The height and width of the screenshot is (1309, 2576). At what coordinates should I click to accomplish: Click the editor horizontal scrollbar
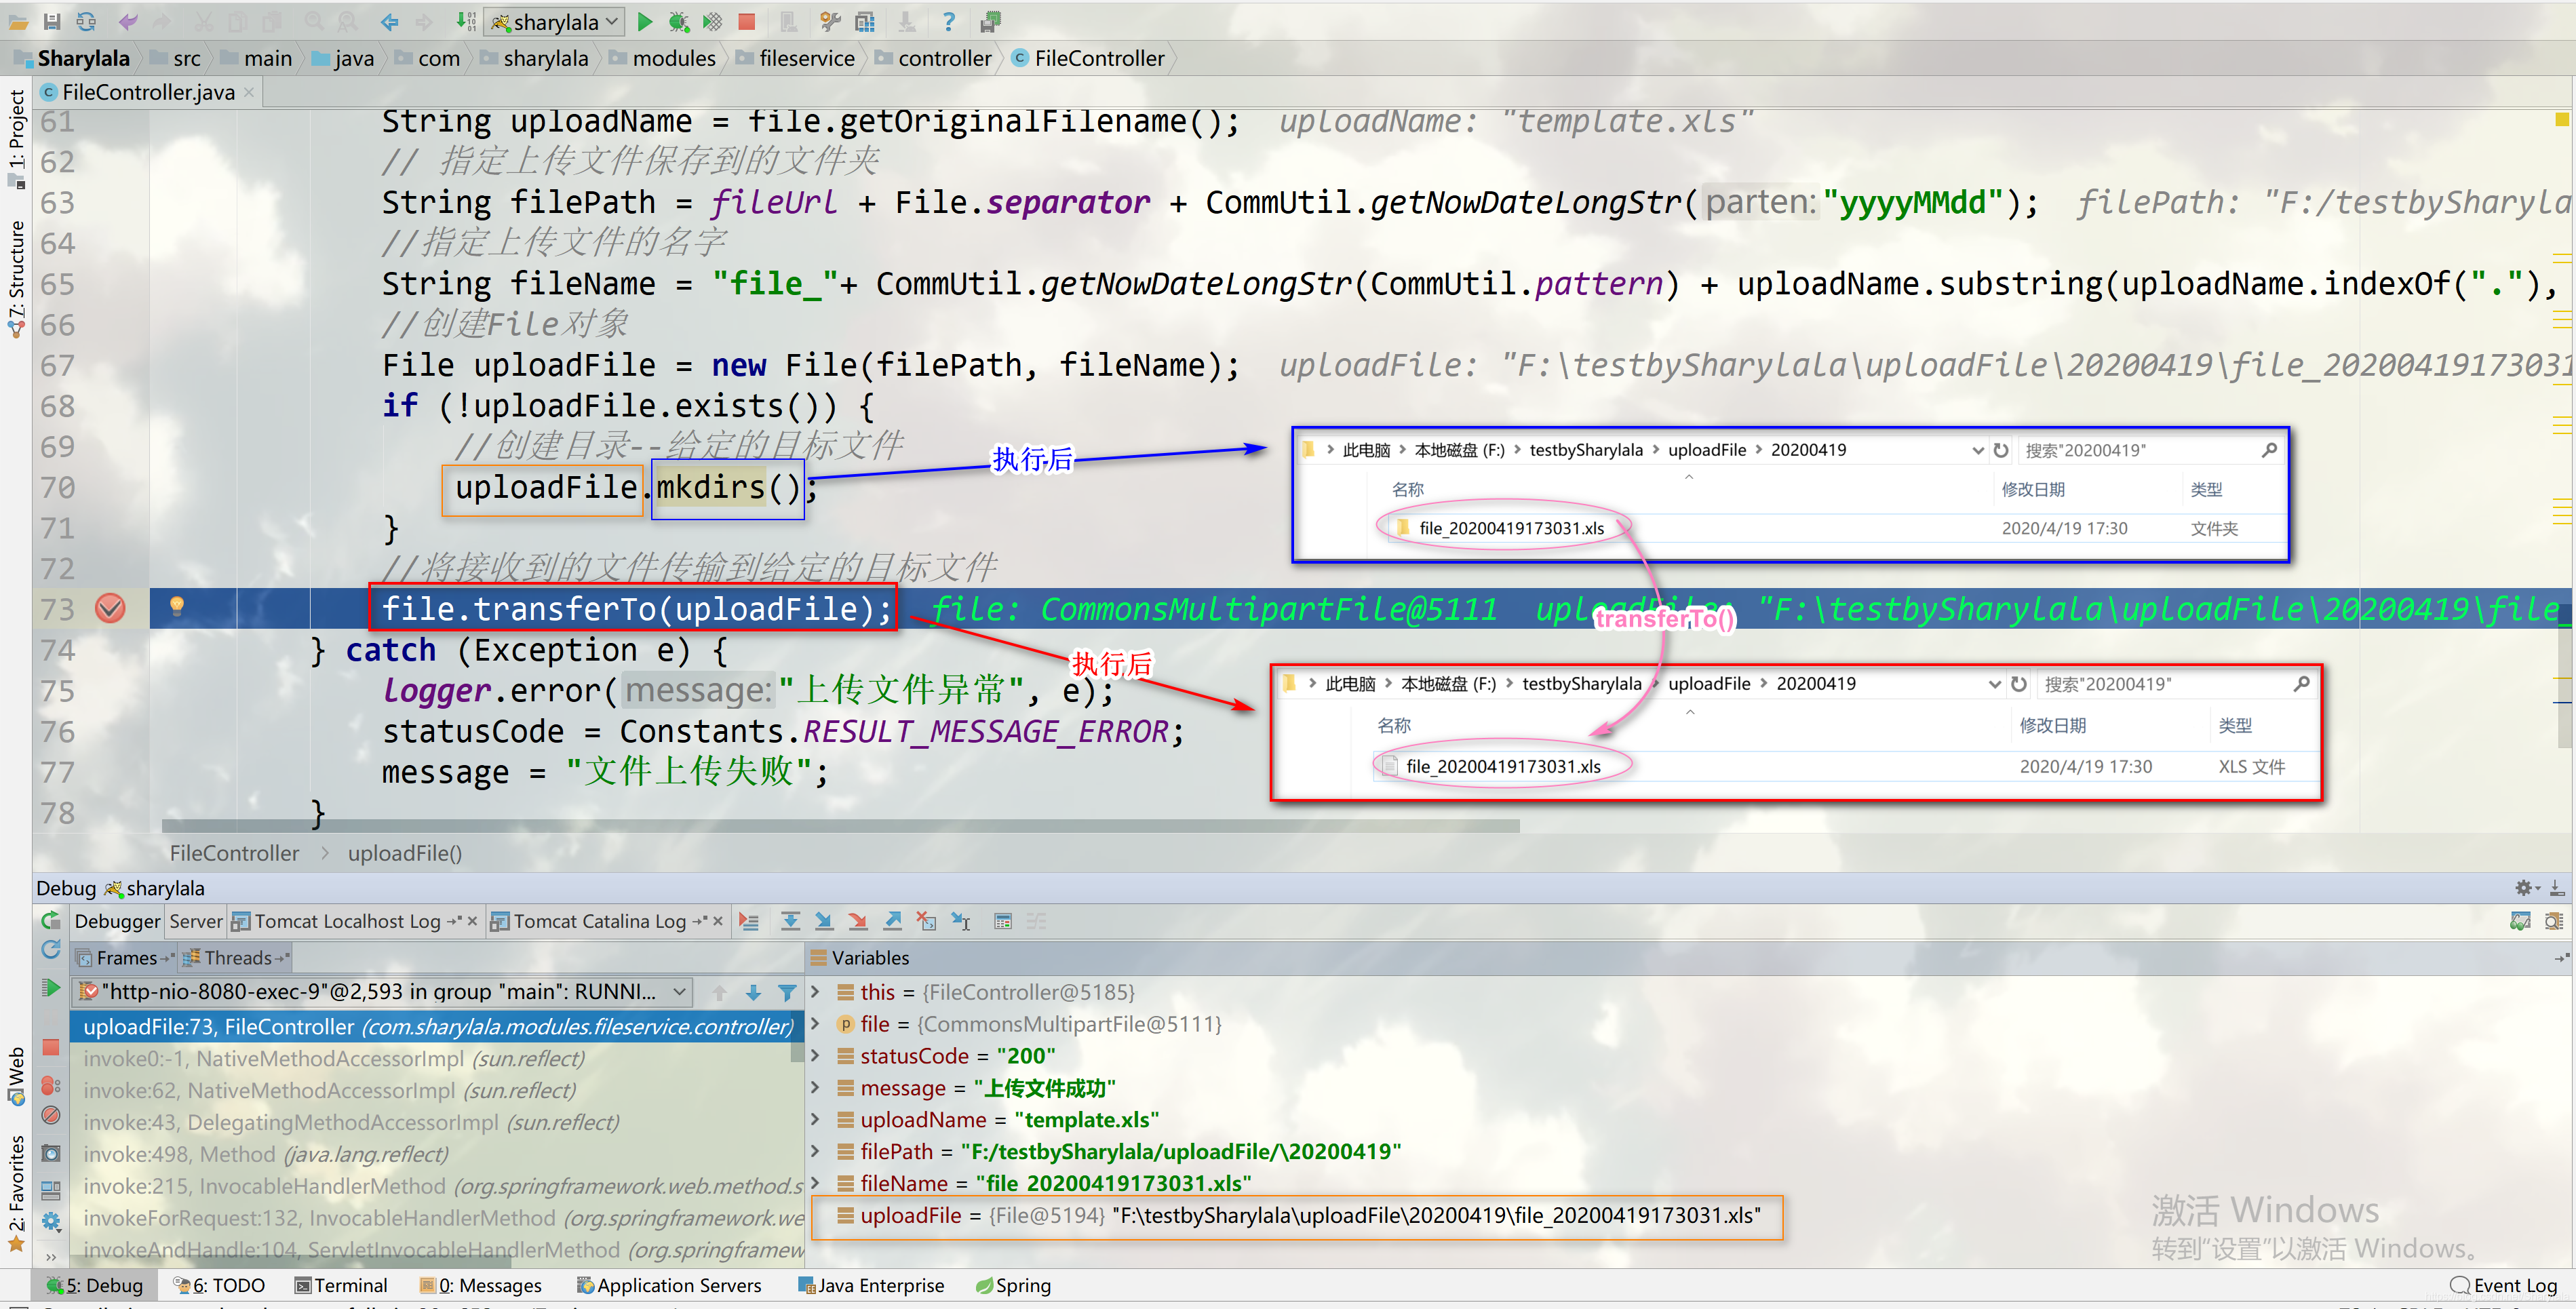[840, 826]
